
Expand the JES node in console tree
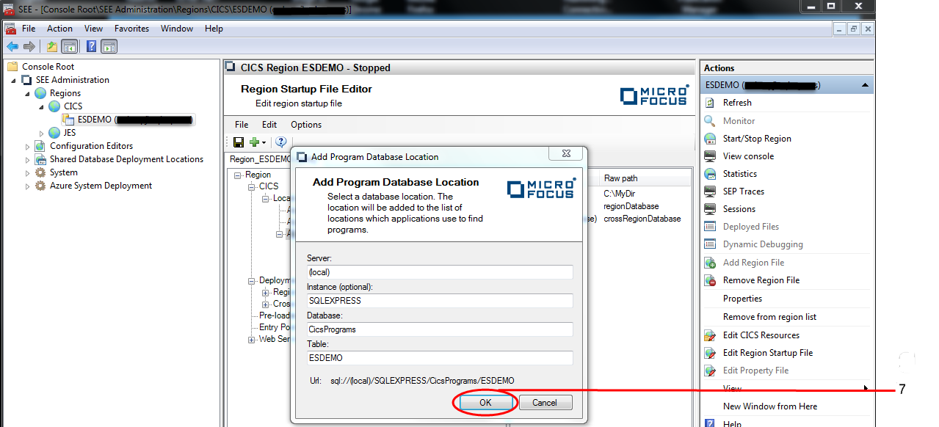point(42,133)
